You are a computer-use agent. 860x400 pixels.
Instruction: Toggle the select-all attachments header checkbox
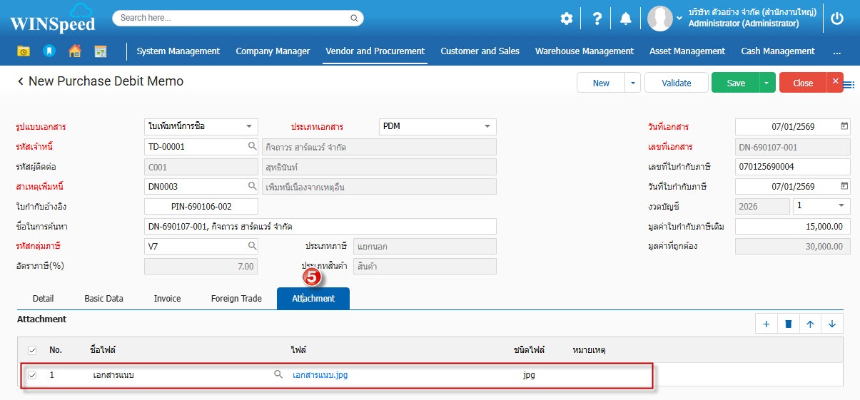(x=32, y=350)
